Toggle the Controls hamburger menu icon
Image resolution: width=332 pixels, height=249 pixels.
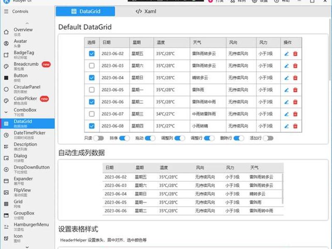[x=6, y=11]
